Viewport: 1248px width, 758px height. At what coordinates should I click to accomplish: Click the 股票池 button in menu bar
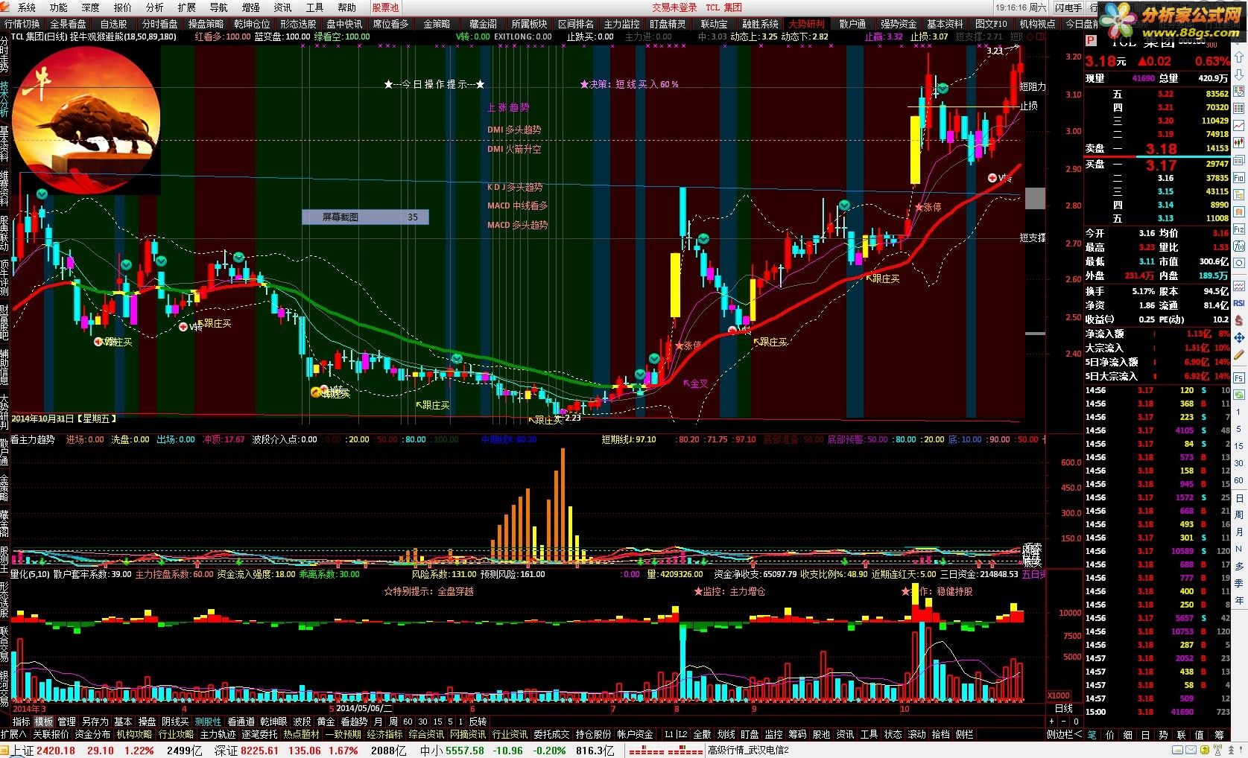point(385,7)
